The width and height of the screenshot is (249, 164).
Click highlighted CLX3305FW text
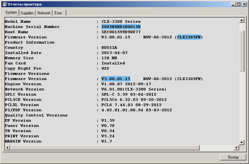coord(189,37)
